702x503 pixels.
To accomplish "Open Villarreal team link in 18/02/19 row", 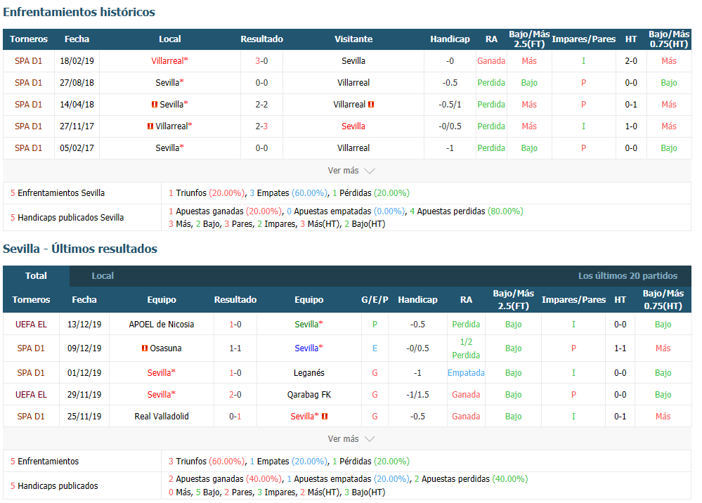I will pos(169,61).
